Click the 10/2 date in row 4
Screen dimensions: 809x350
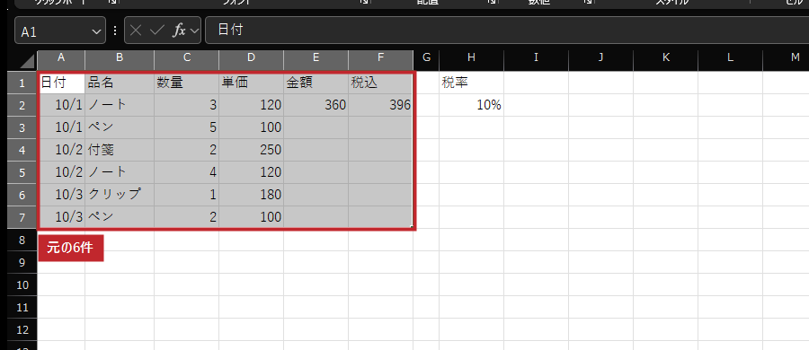point(61,150)
